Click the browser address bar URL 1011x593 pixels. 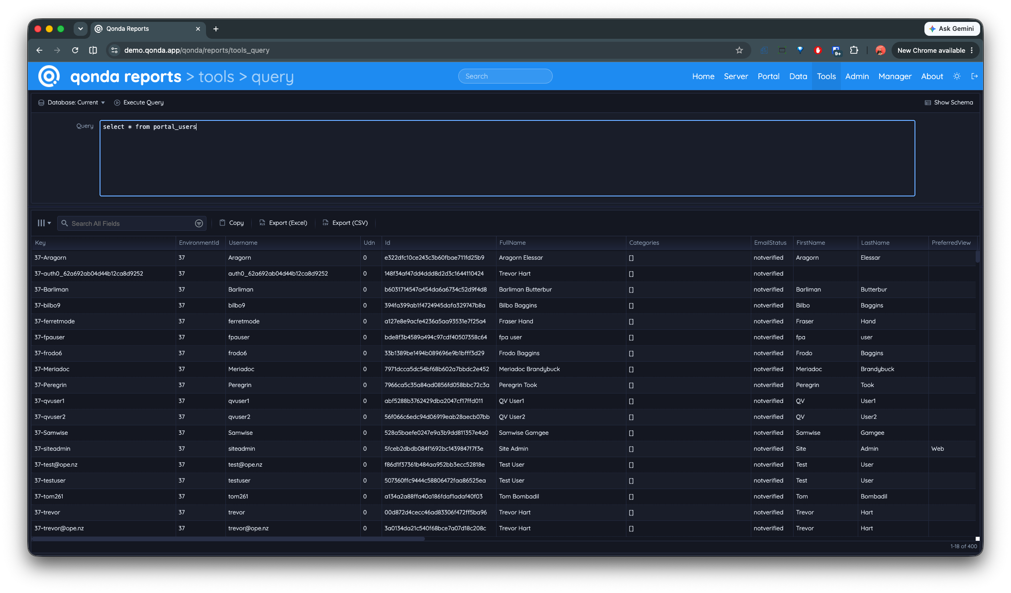tap(197, 50)
